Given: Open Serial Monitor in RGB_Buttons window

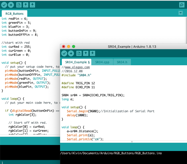Looking at the screenshot, I should [182, 5].
